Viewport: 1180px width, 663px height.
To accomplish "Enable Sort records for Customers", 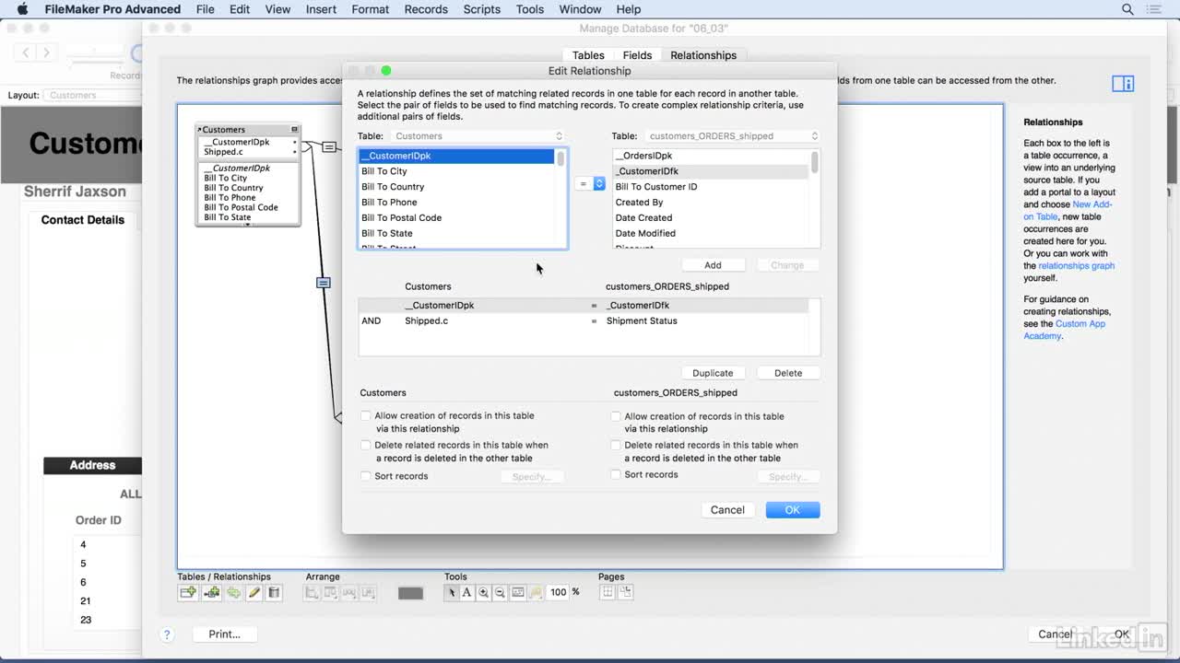I will [366, 476].
